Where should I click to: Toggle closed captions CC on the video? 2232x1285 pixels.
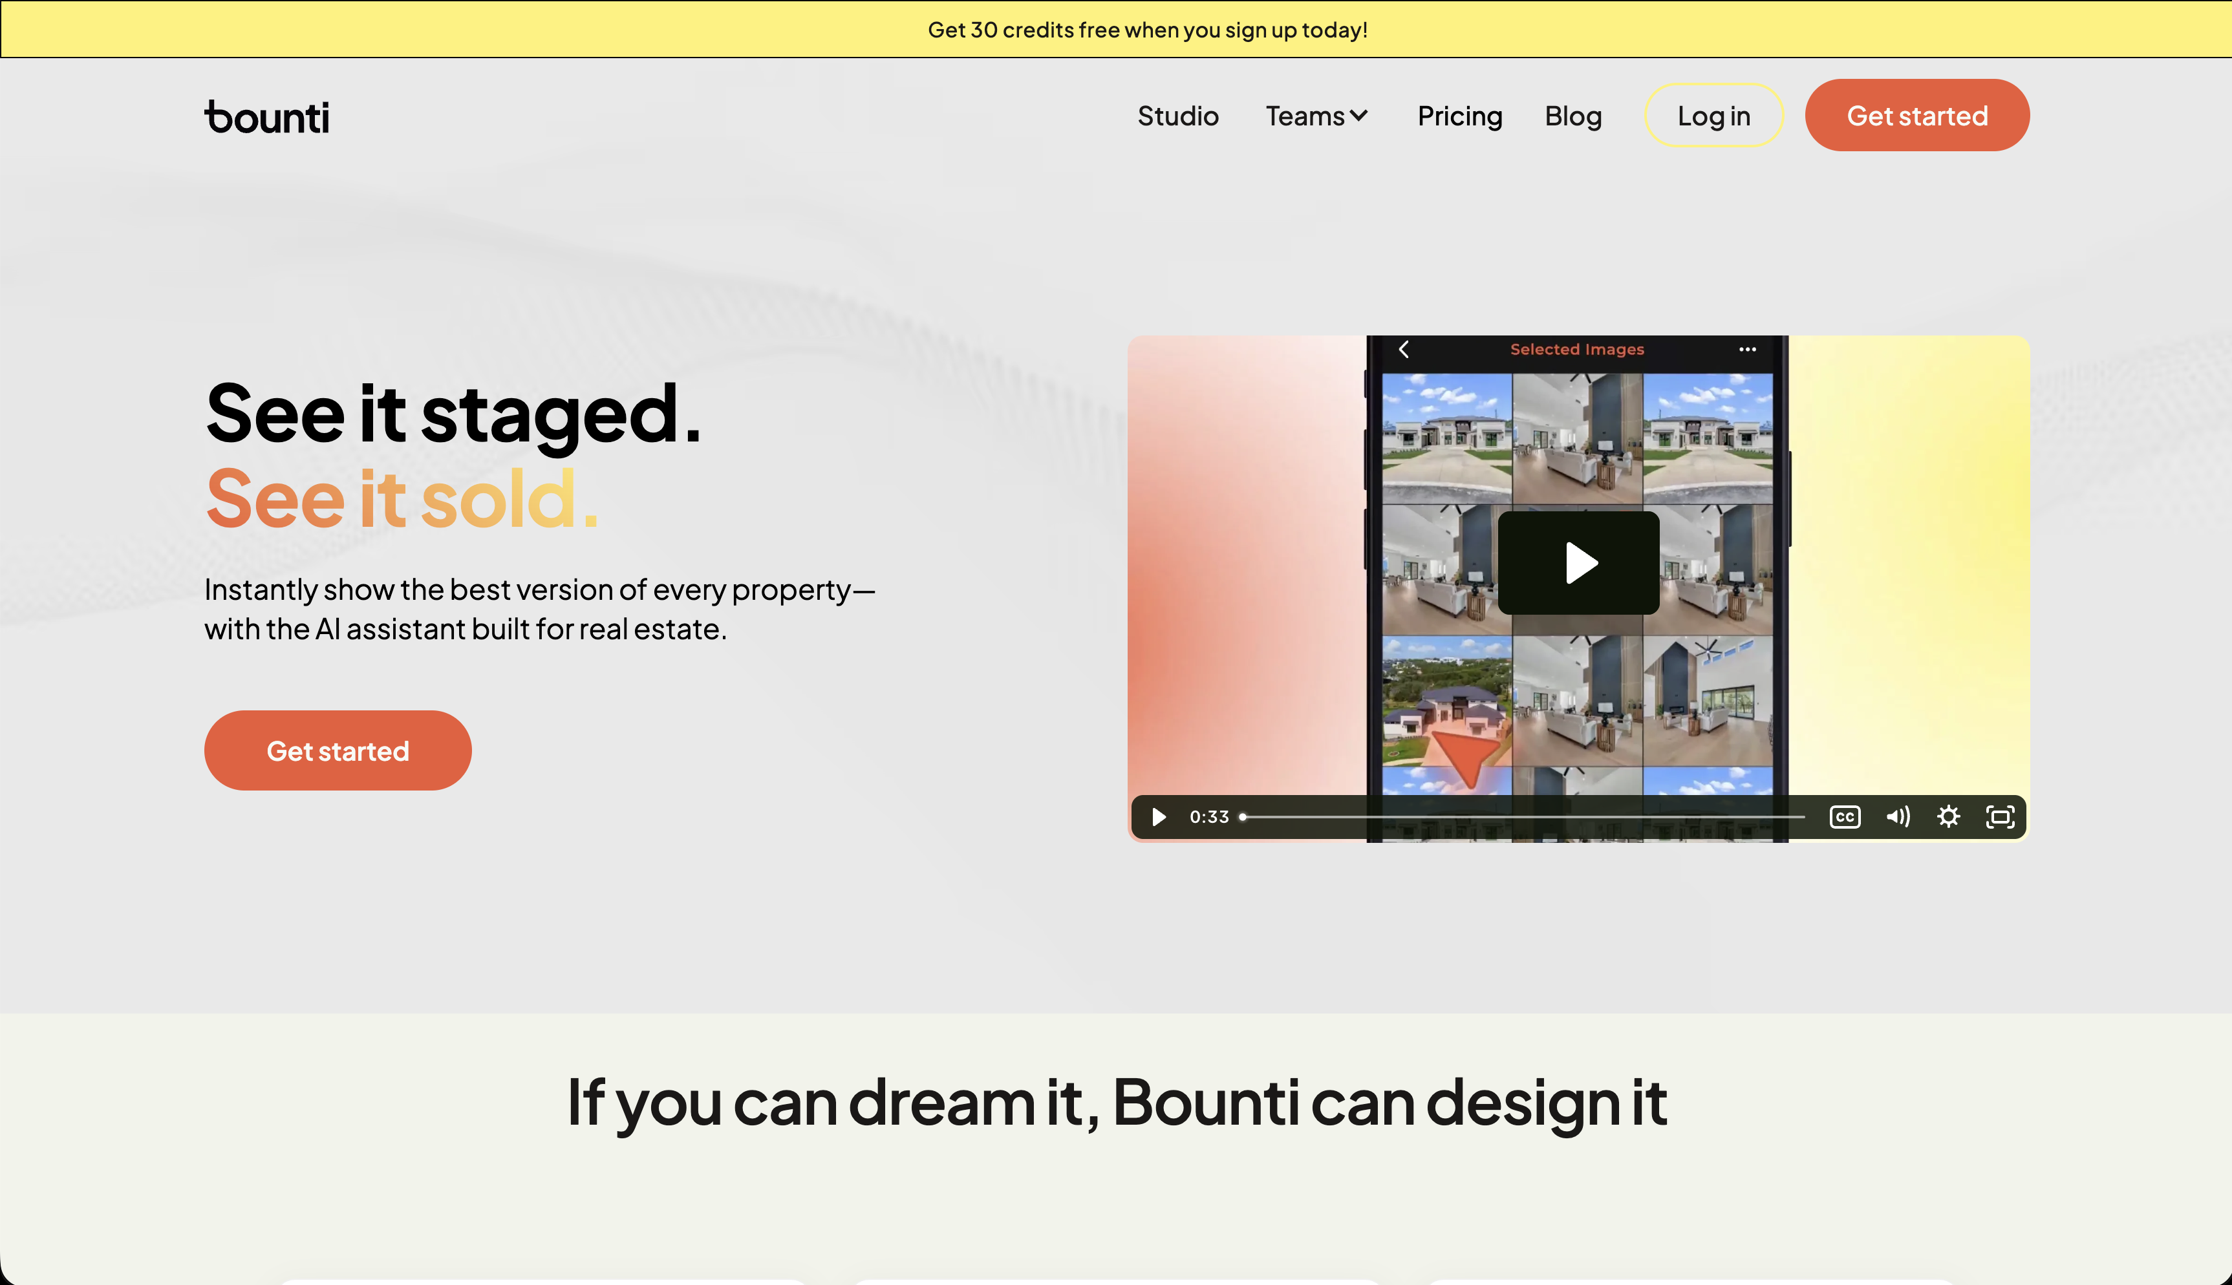pyautogui.click(x=1845, y=817)
